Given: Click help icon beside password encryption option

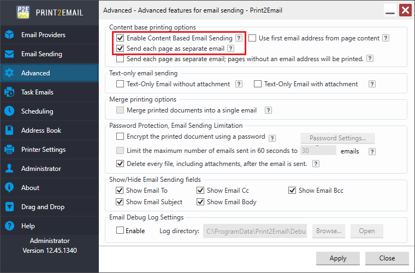Looking at the screenshot, I should point(272,138).
